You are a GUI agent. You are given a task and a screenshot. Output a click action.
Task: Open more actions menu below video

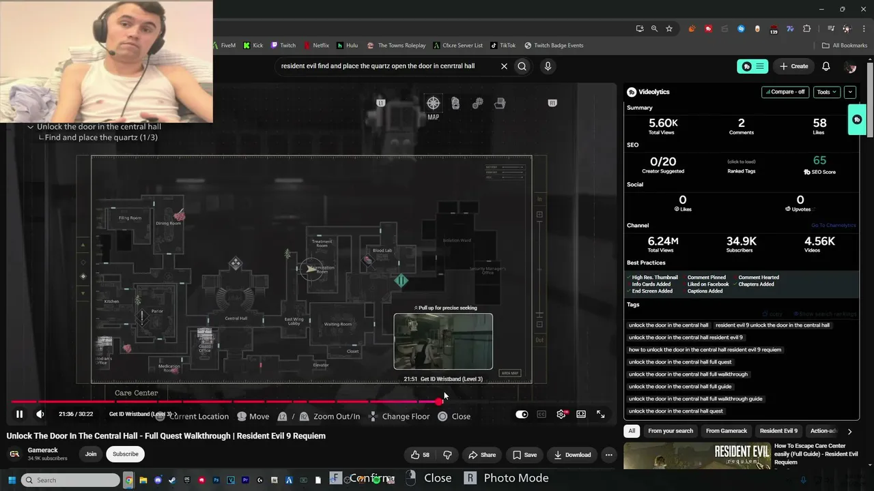[x=609, y=455]
